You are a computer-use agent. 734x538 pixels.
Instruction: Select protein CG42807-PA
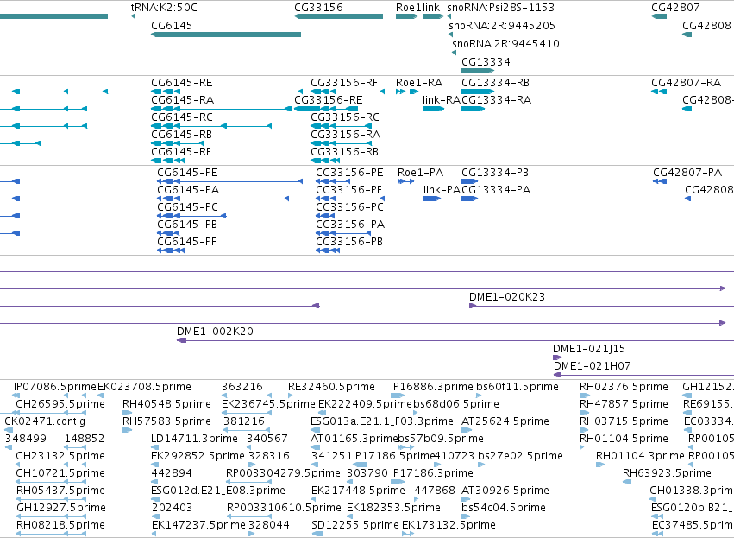point(660,181)
